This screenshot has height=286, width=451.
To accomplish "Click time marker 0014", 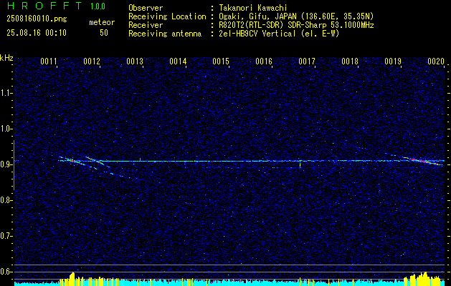I will pos(178,61).
